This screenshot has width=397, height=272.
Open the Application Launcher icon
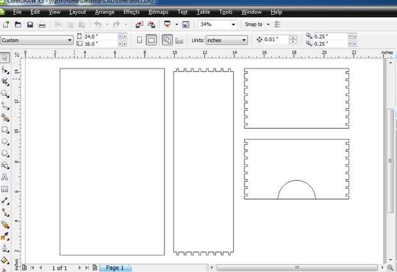point(167,24)
